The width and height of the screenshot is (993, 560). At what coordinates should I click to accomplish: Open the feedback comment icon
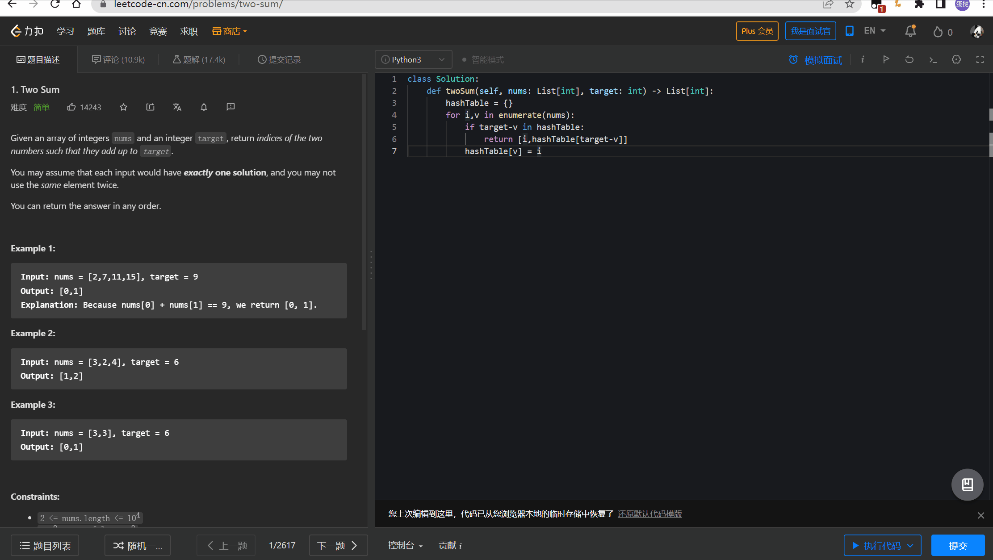coord(230,107)
